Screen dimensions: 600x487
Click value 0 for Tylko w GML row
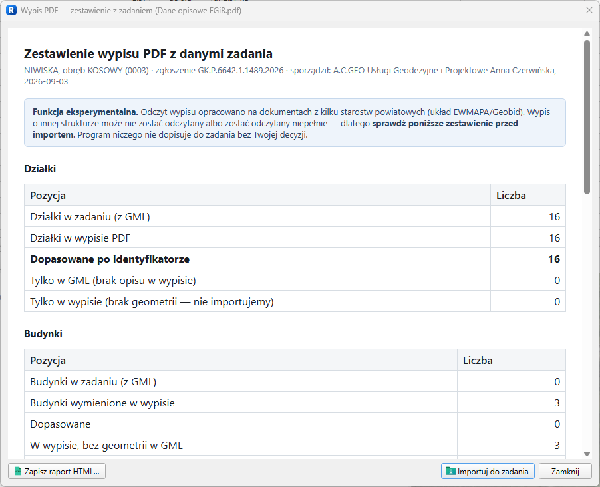557,281
